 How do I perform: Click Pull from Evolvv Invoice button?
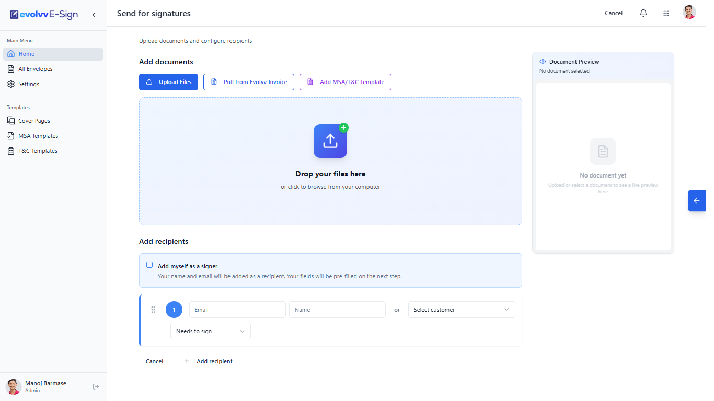pyautogui.click(x=249, y=82)
